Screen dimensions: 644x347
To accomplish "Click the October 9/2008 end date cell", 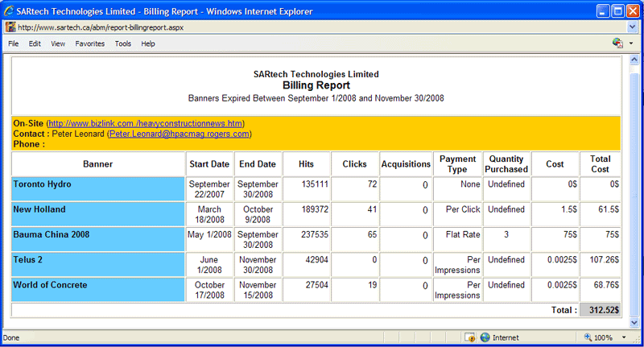I will coord(258,214).
